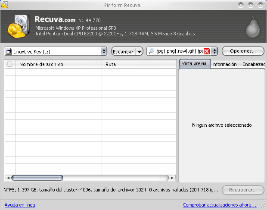The width and height of the screenshot is (267, 210).
Task: Switch to the Vista previa tab
Action: coord(195,64)
